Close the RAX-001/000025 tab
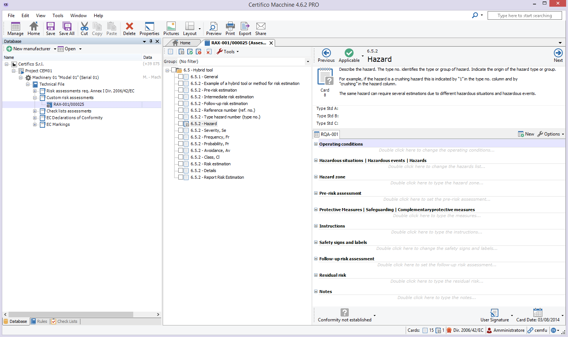The height and width of the screenshot is (337, 568). pyautogui.click(x=271, y=43)
